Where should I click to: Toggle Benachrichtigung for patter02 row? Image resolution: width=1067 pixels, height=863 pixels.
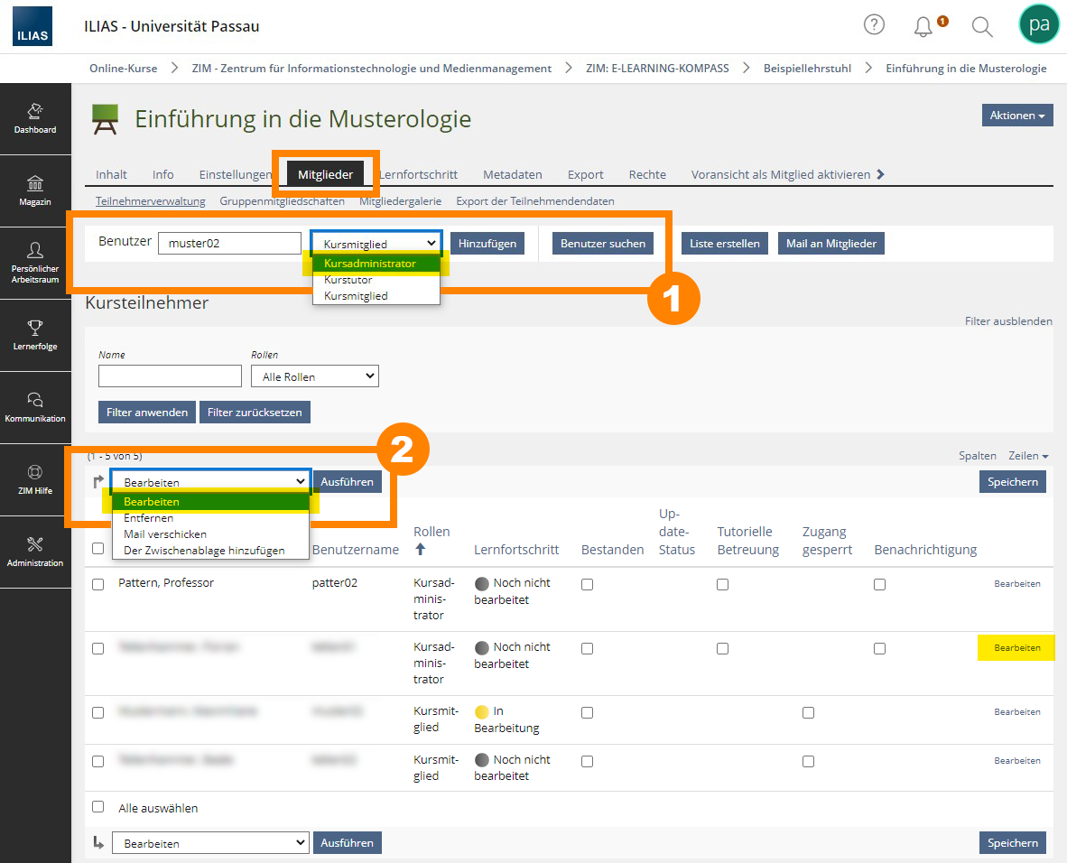[x=880, y=585]
